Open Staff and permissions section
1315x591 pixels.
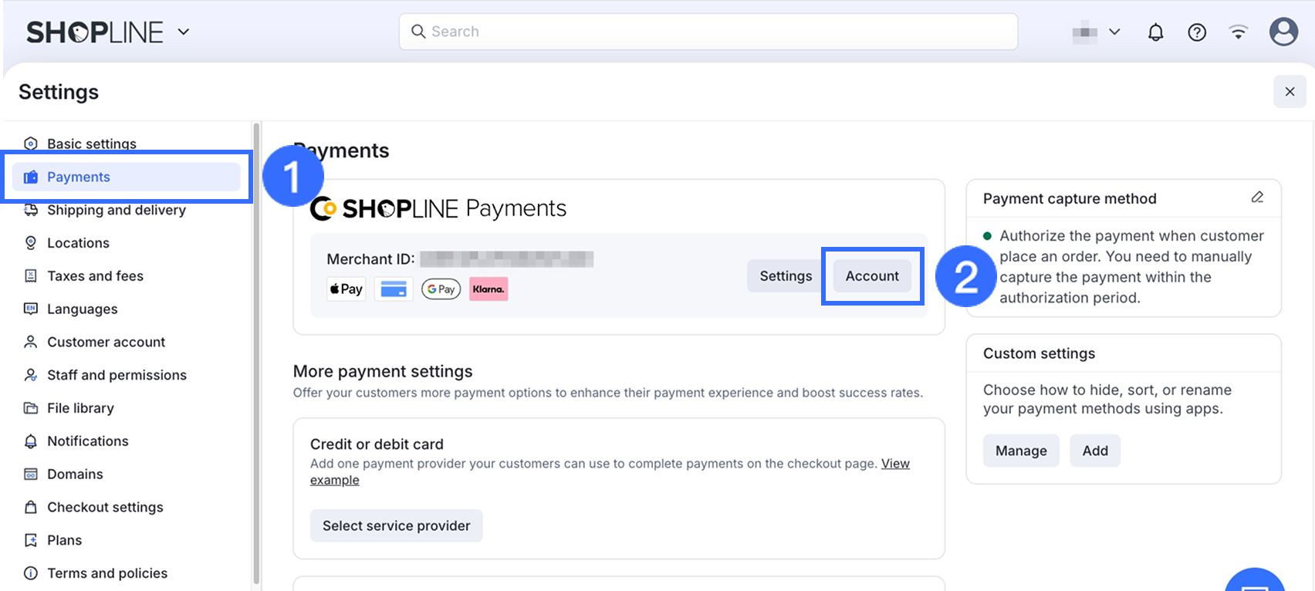point(117,375)
